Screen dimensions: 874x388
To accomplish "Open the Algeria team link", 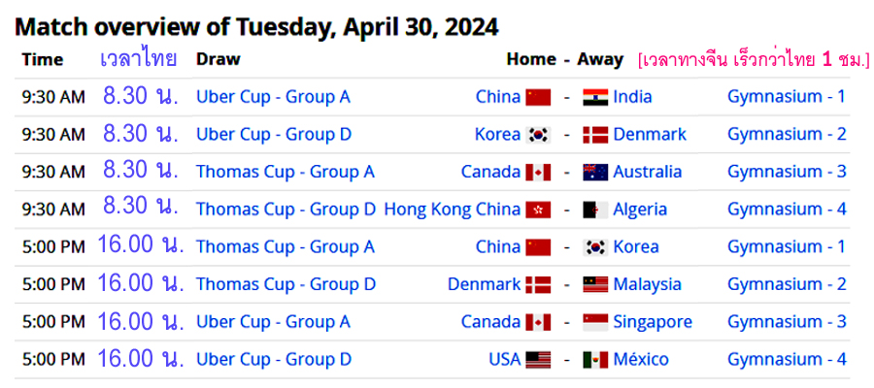I will point(640,210).
